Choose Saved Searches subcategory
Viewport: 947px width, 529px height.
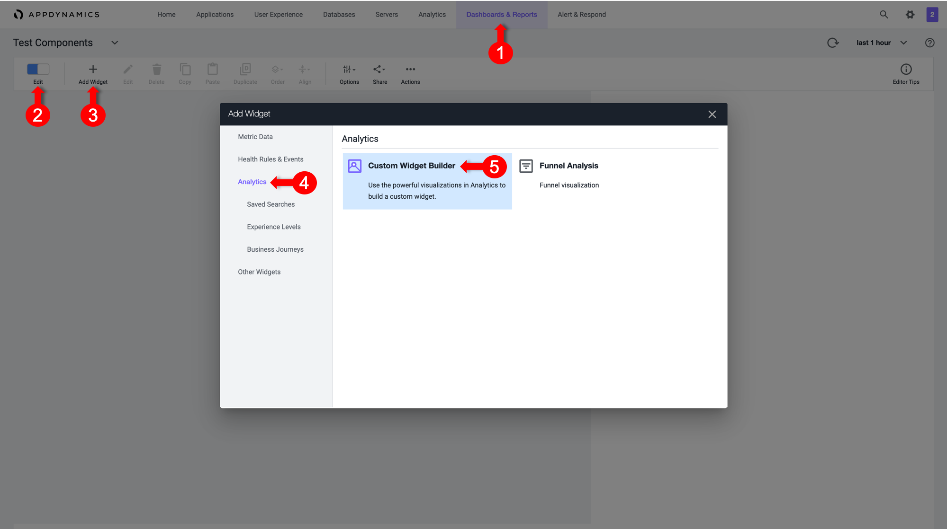(x=271, y=204)
